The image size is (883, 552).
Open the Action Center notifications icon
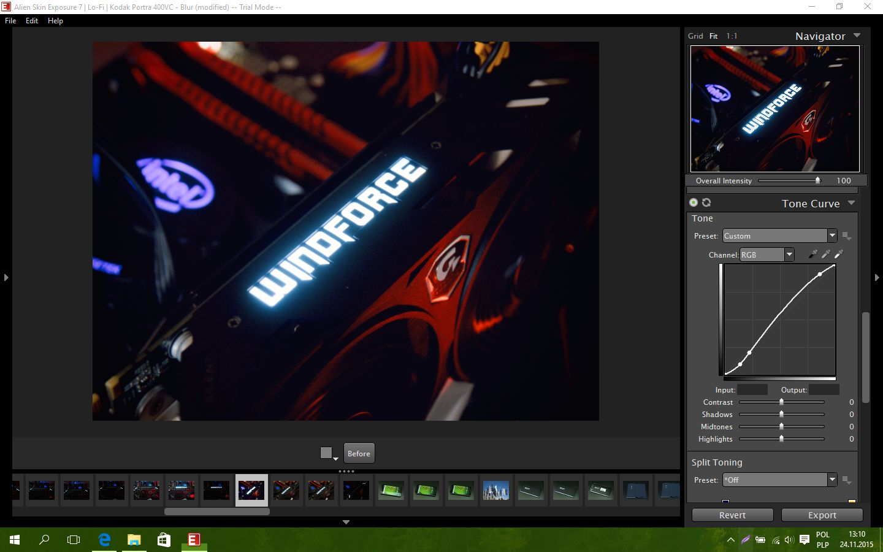pos(805,540)
